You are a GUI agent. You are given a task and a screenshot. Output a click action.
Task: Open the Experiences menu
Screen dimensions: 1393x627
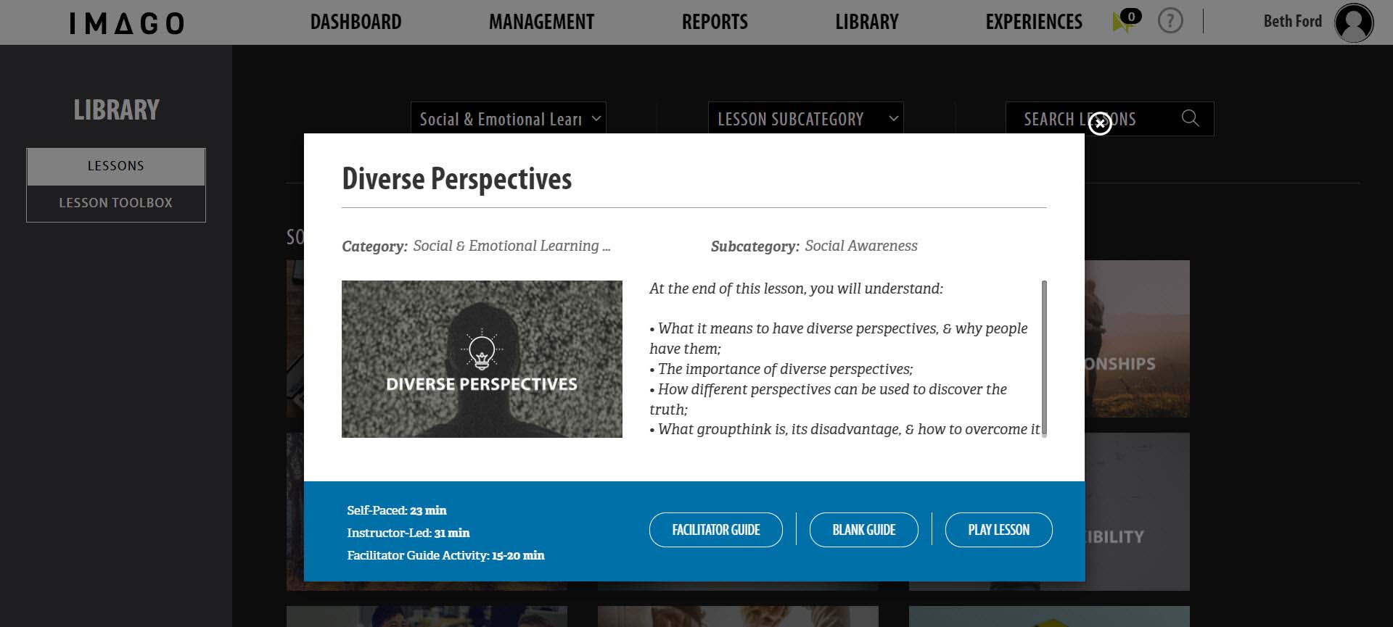click(x=1034, y=22)
